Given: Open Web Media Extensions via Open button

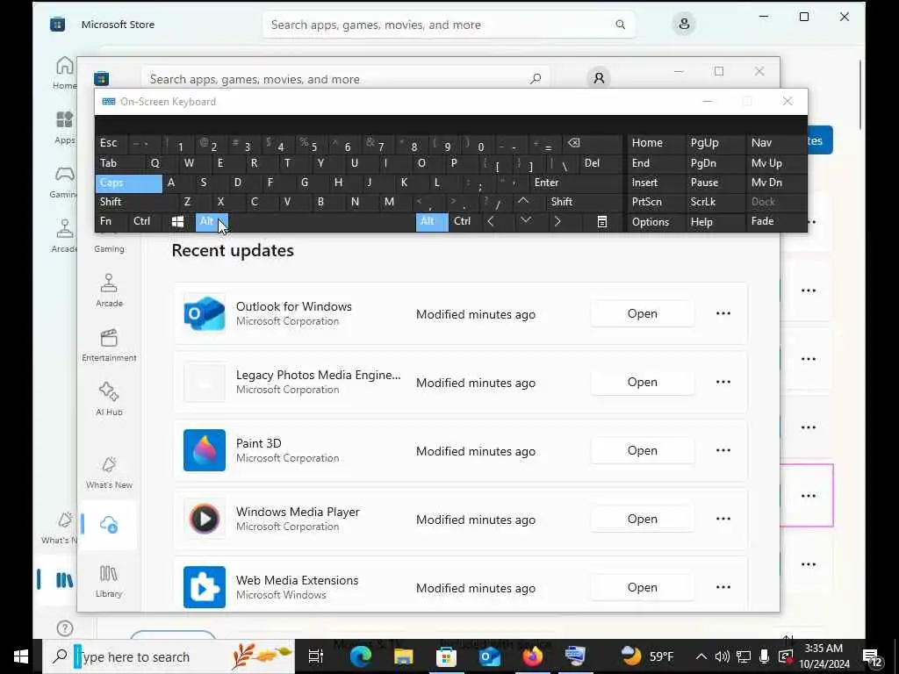Looking at the screenshot, I should pos(642,587).
